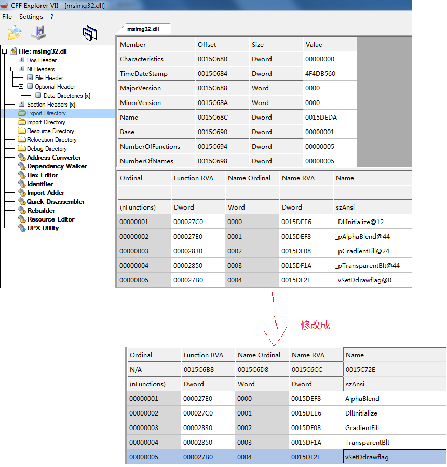This screenshot has width=447, height=467.
Task: Click the 0015C6B8 Function RVA offset cell
Action: [208, 370]
